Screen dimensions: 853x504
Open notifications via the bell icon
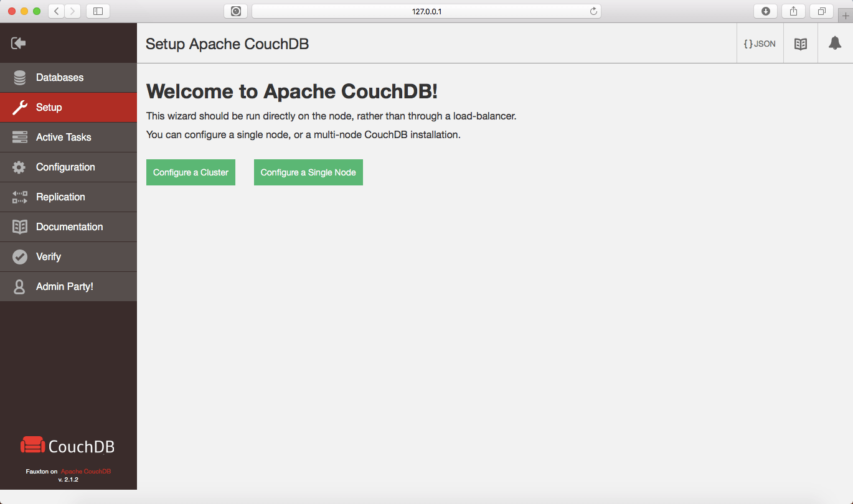tap(834, 44)
